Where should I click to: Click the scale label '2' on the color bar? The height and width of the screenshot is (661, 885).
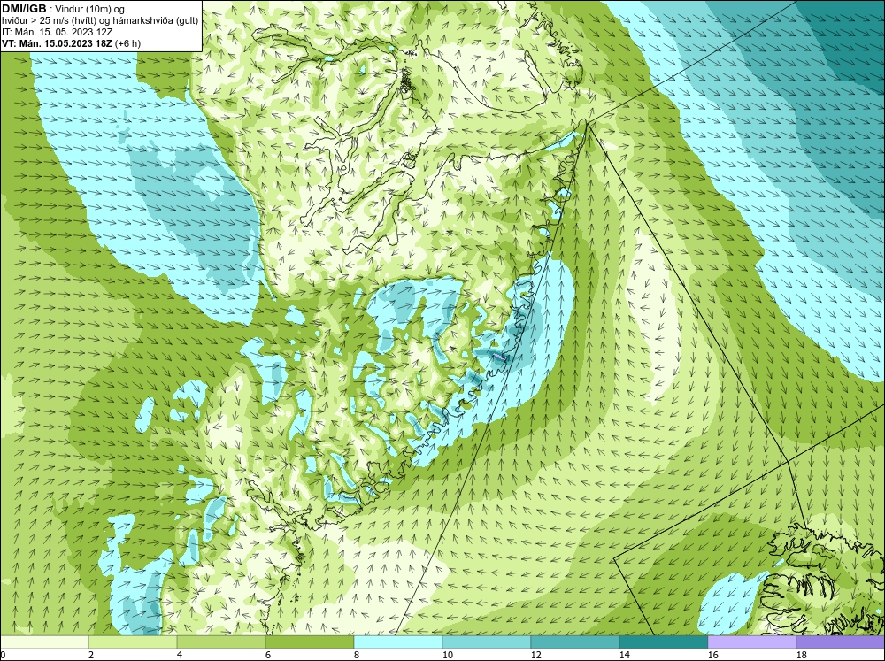click(91, 655)
